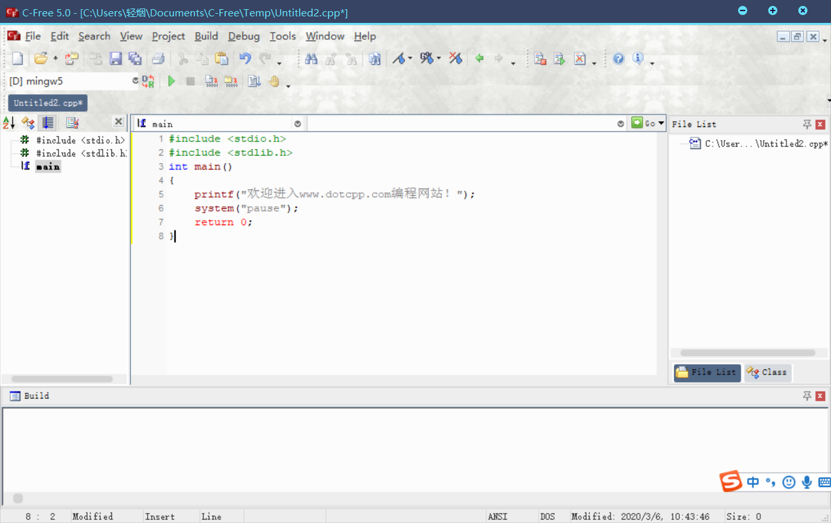Click the Undo arrow icon
The image size is (831, 523).
245,59
